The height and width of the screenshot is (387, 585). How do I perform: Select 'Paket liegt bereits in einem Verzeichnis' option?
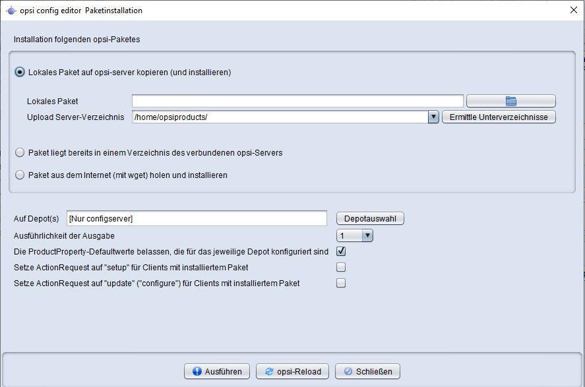20,152
